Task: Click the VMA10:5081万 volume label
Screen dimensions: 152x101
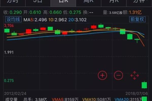Action: click(97, 99)
